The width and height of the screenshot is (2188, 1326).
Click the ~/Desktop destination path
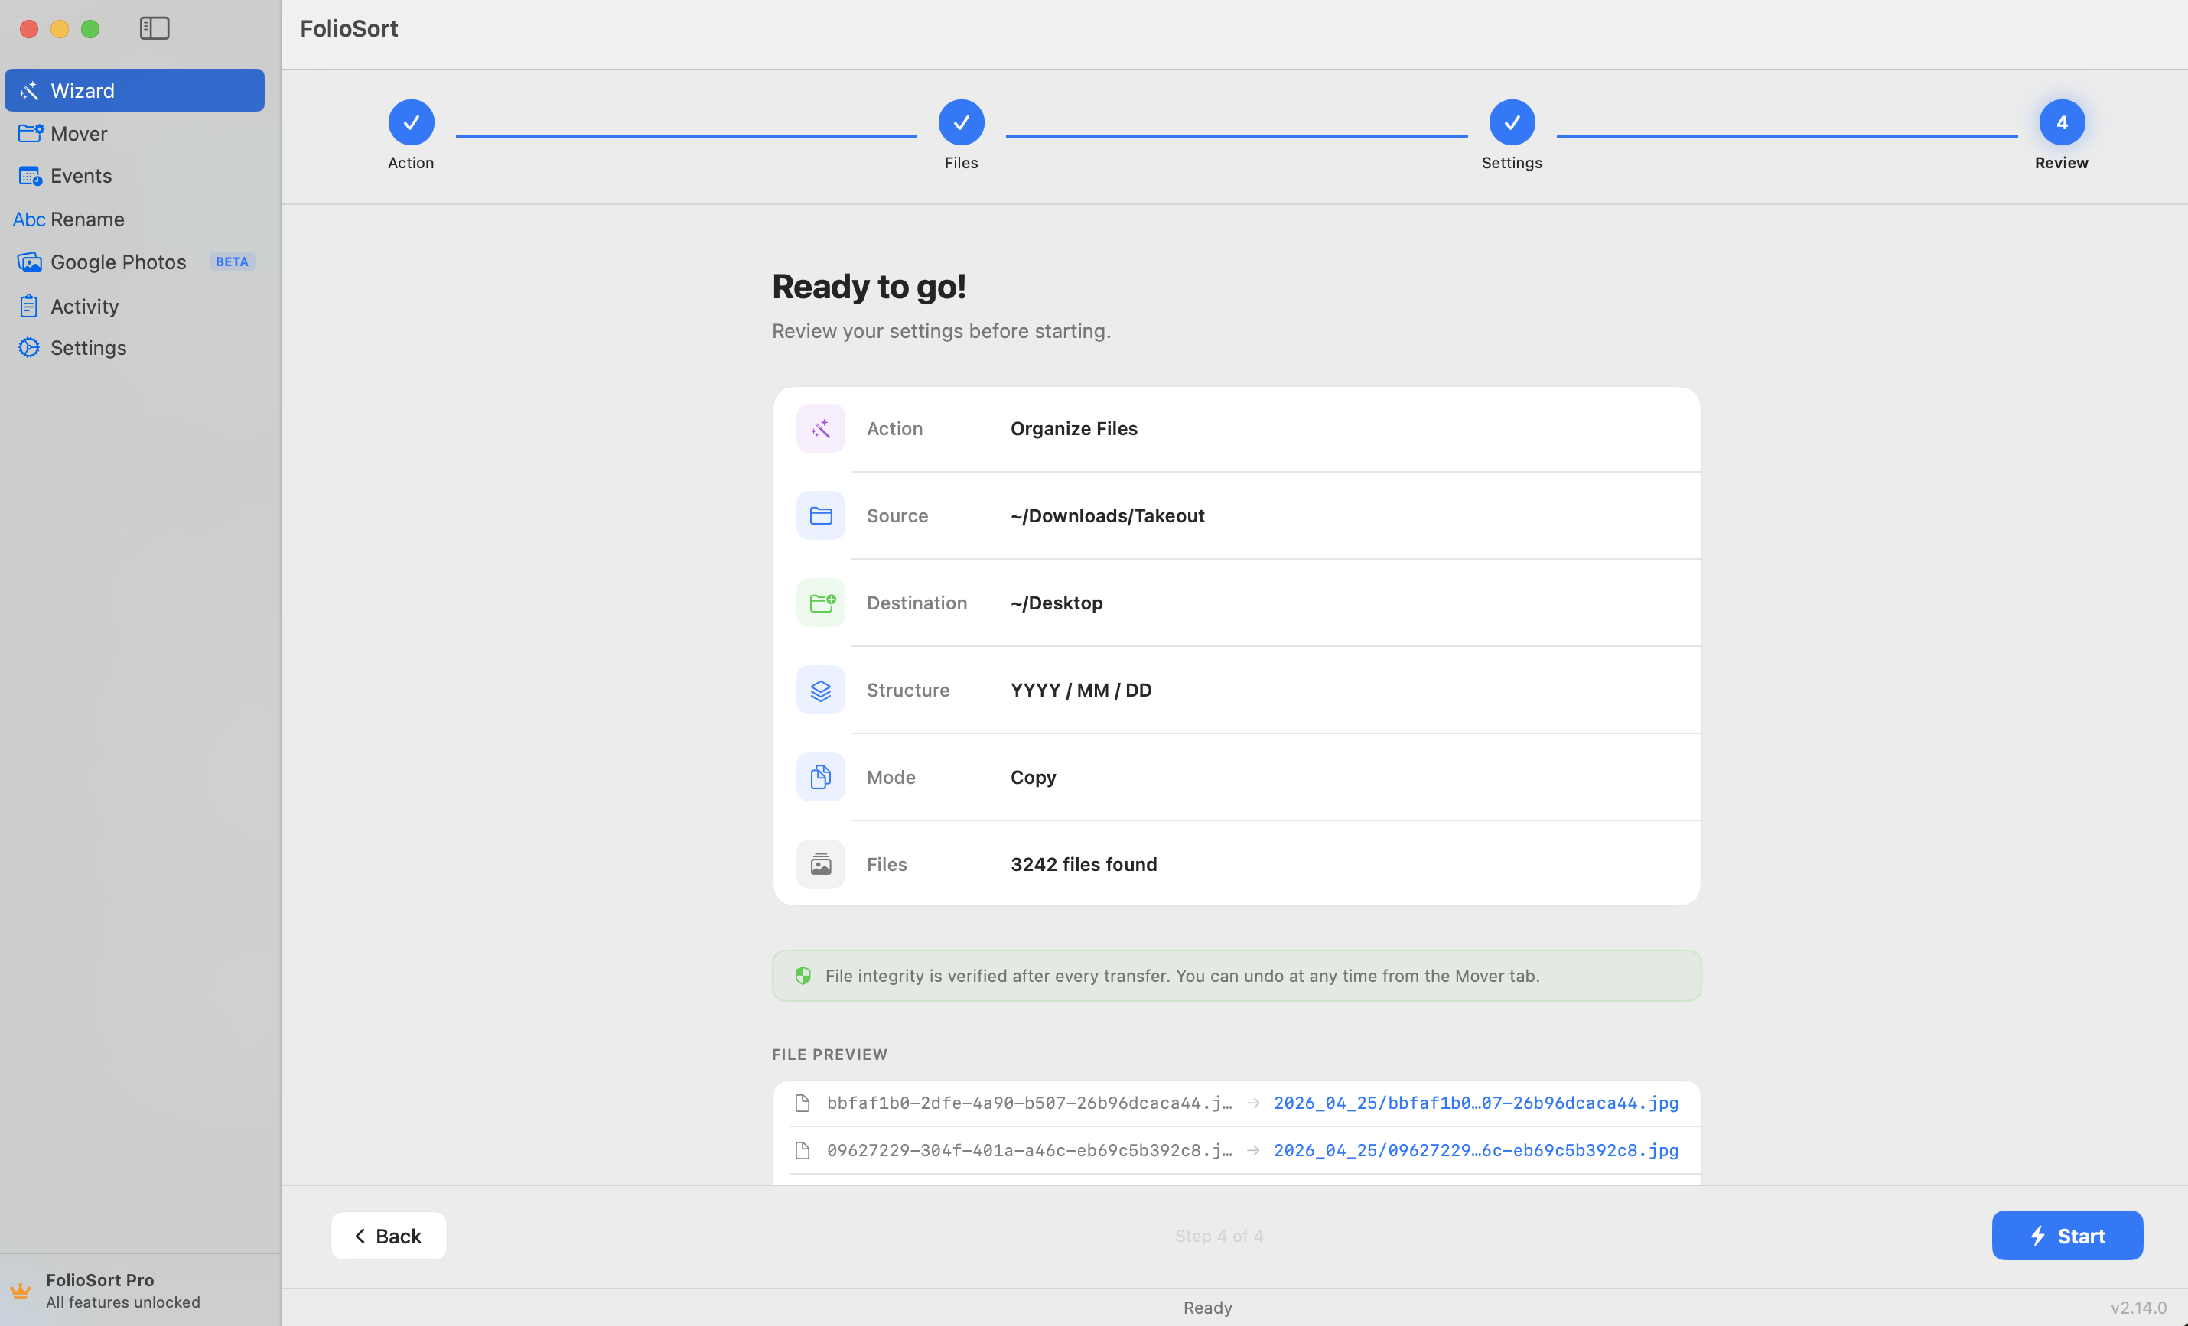[x=1057, y=603]
